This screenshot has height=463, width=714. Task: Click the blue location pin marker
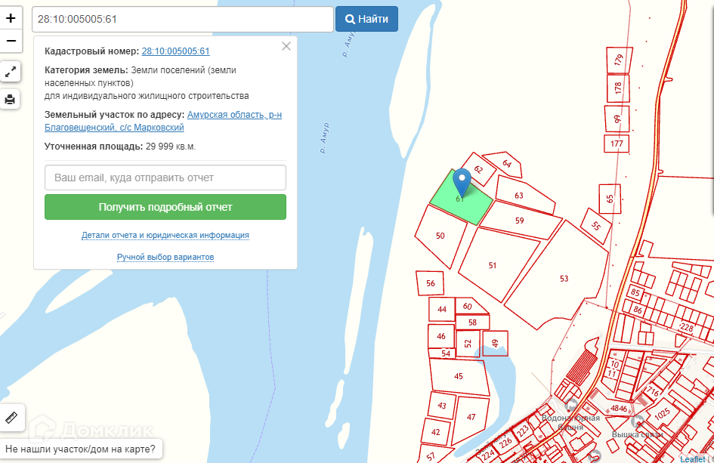pos(461,182)
